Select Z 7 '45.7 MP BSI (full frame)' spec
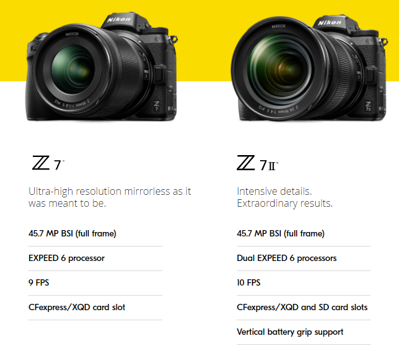The image size is (399, 348). click(72, 233)
